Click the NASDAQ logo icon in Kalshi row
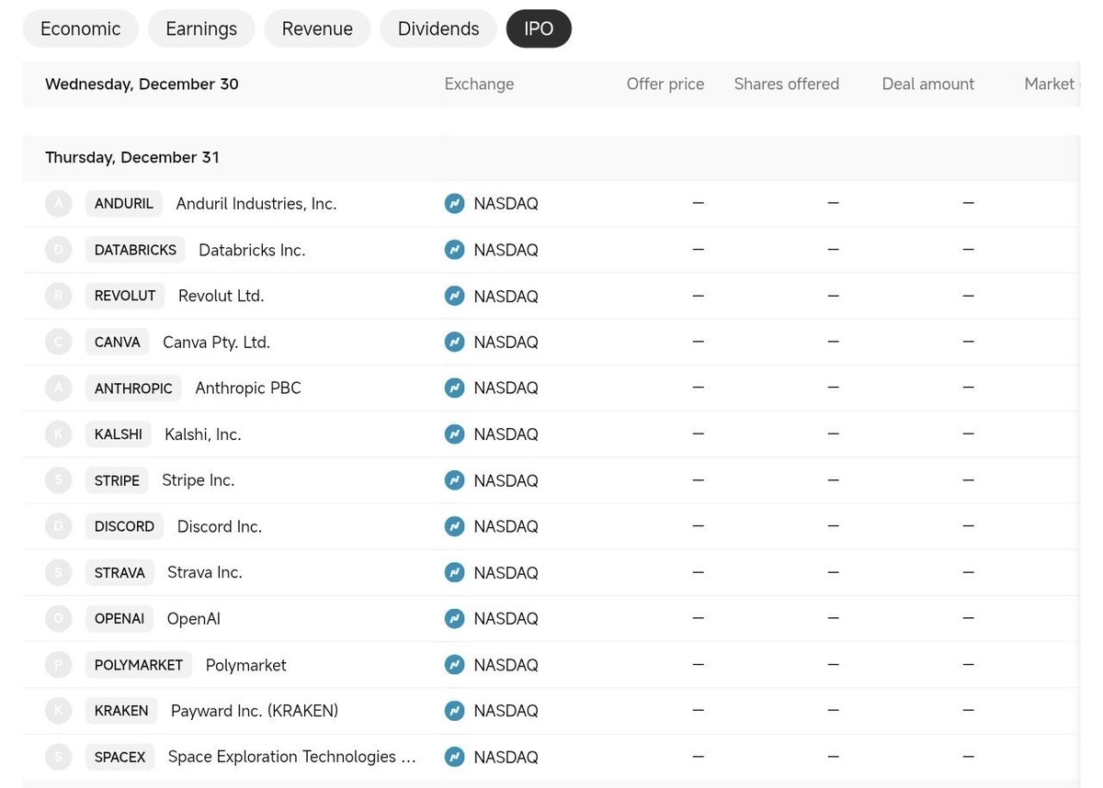The width and height of the screenshot is (1103, 788). (454, 433)
